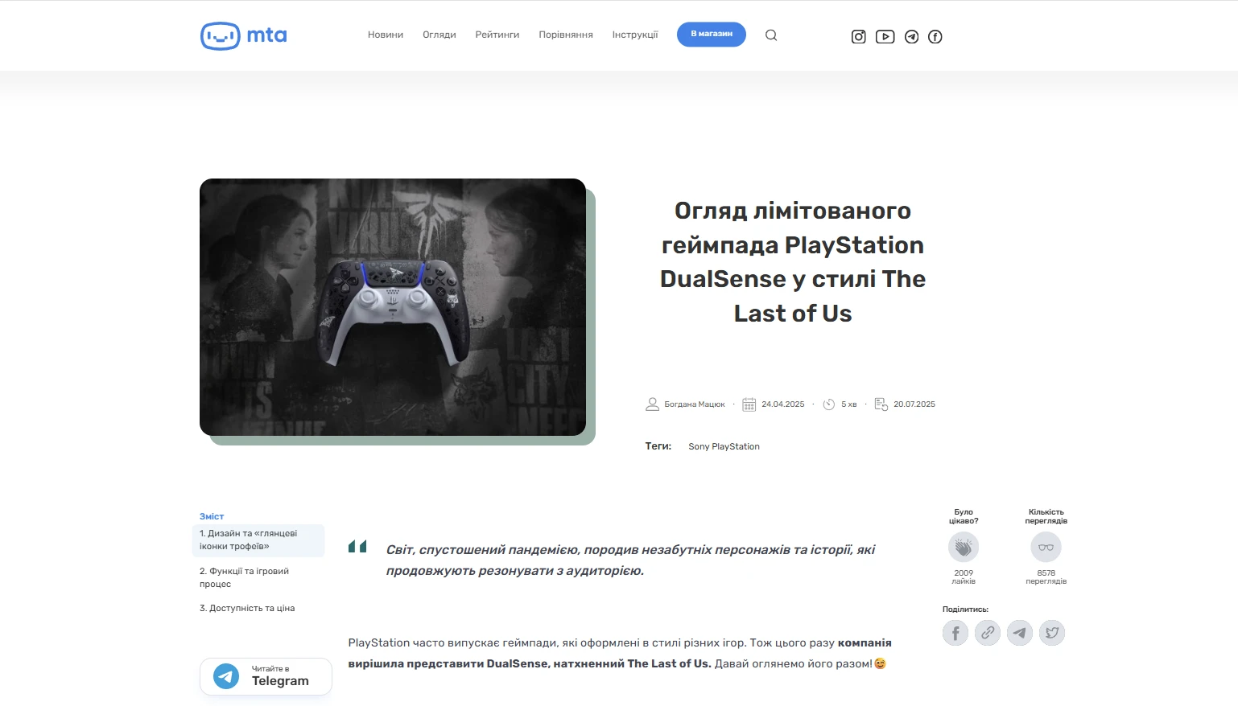
Task: Click the quotation mark icon
Action: point(357,547)
